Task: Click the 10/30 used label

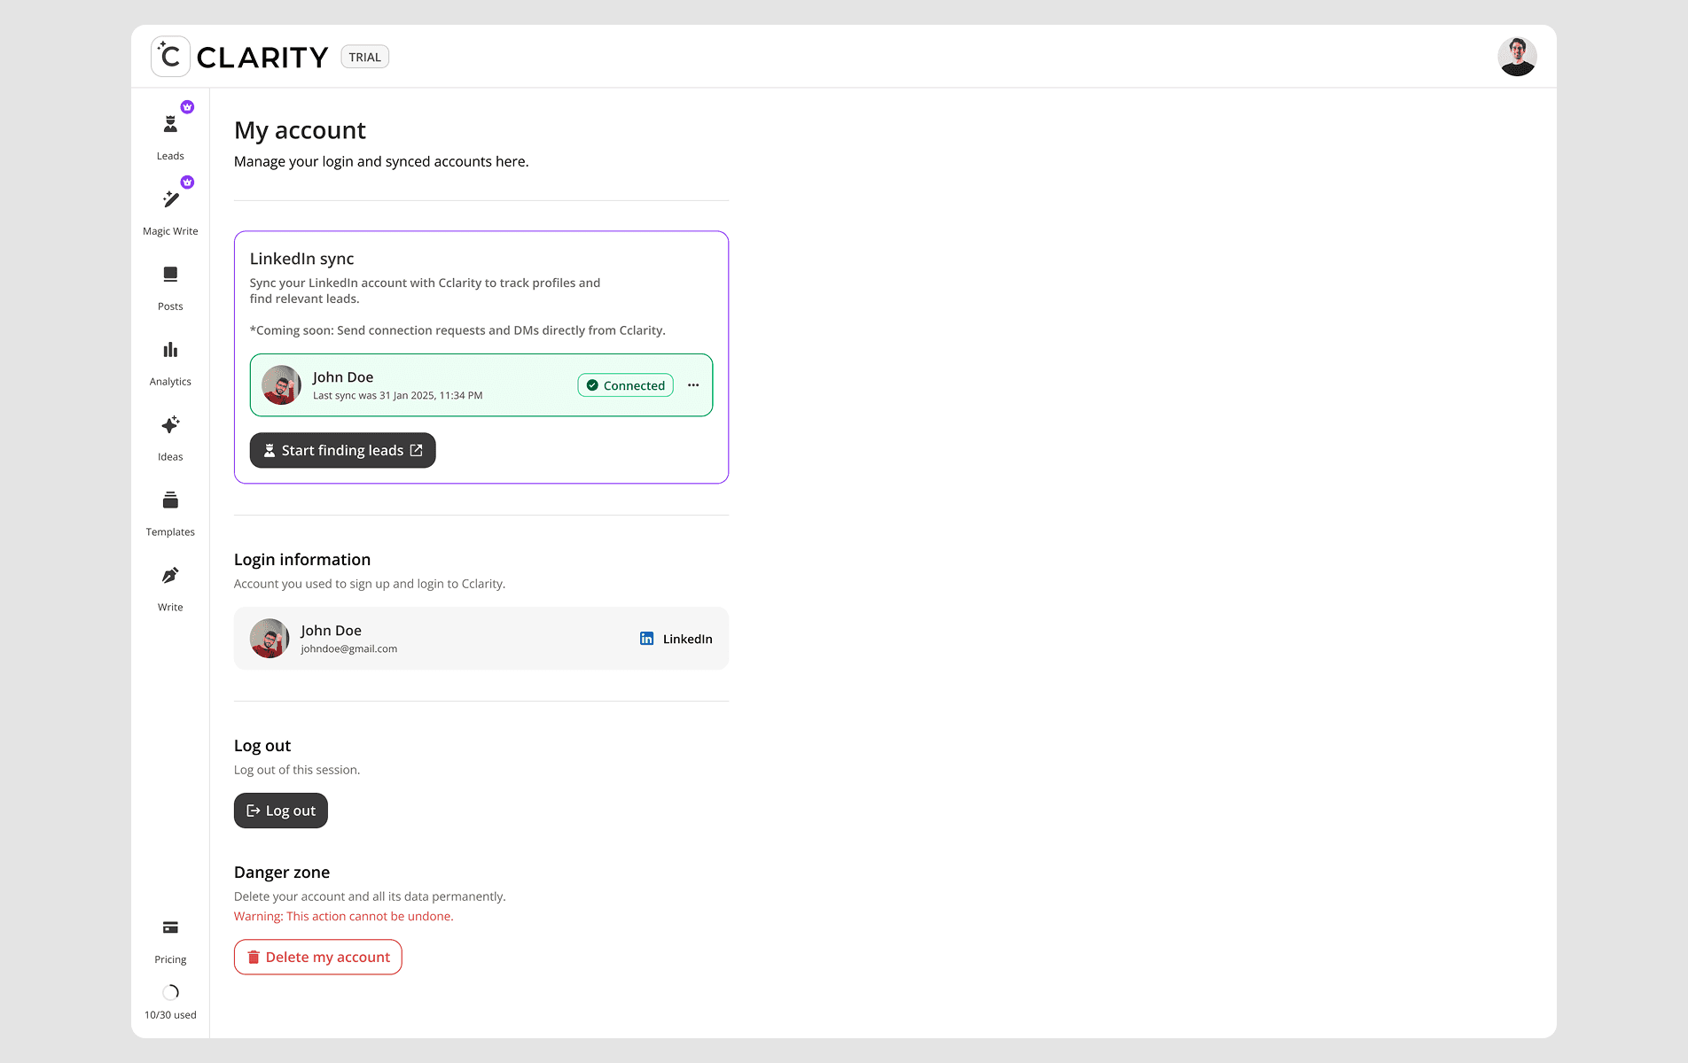Action: (170, 1015)
